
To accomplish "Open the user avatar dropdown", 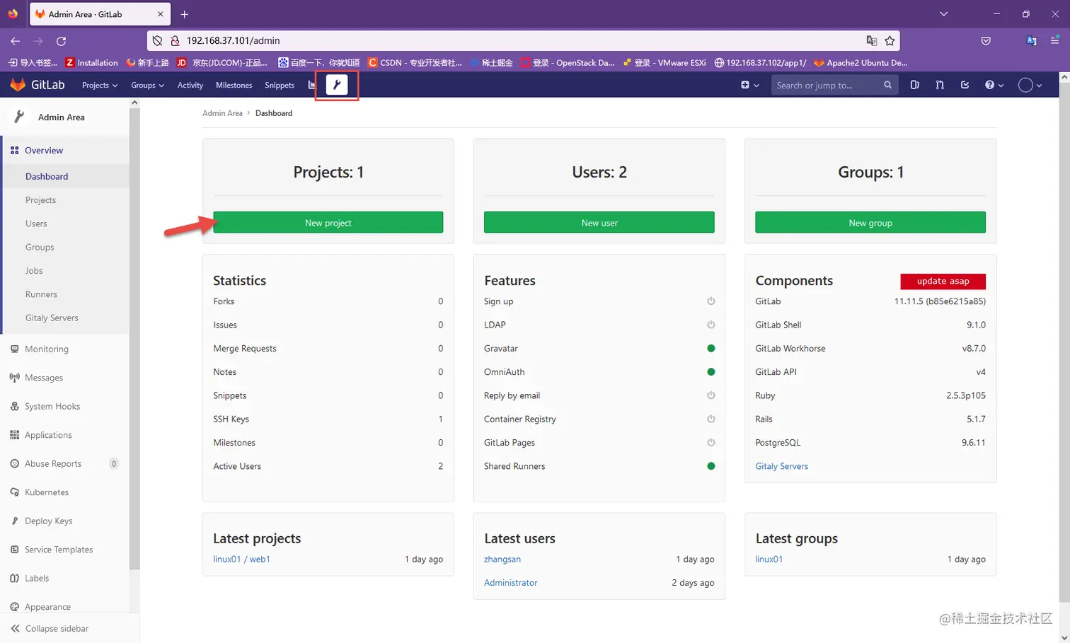I will pyautogui.click(x=1030, y=85).
